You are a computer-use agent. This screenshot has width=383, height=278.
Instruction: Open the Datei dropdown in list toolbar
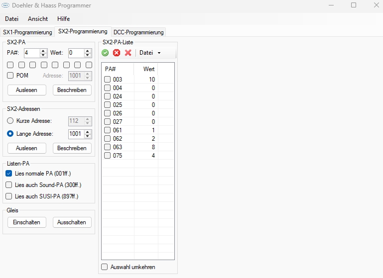coord(150,53)
